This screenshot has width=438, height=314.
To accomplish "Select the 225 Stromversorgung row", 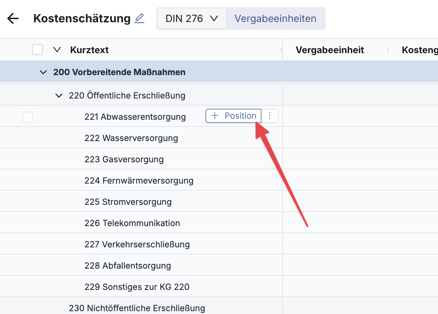I will tap(128, 202).
